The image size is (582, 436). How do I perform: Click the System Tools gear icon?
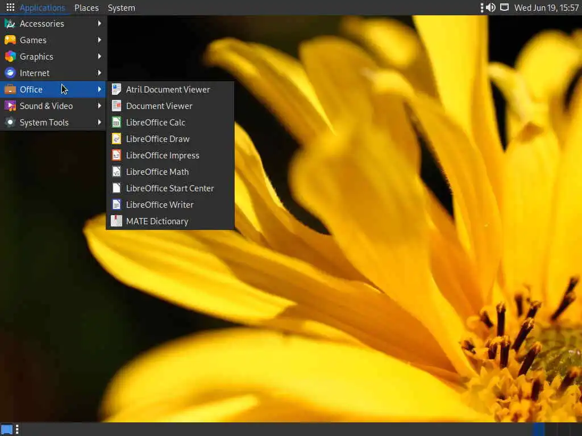pos(10,123)
